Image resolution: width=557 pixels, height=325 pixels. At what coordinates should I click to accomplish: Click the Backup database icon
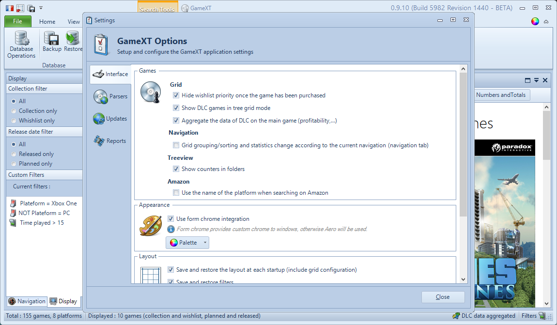pyautogui.click(x=51, y=38)
